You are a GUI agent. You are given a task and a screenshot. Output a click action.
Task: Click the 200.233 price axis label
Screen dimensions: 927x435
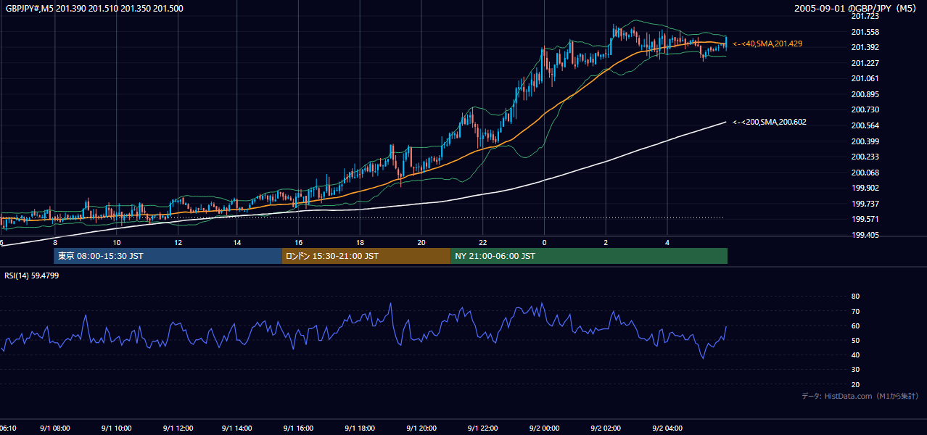865,157
